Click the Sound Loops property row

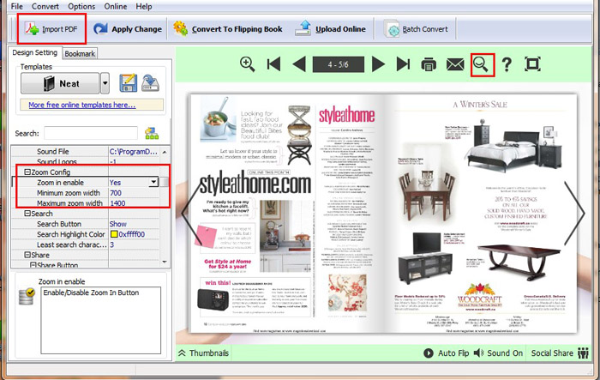pyautogui.click(x=85, y=161)
